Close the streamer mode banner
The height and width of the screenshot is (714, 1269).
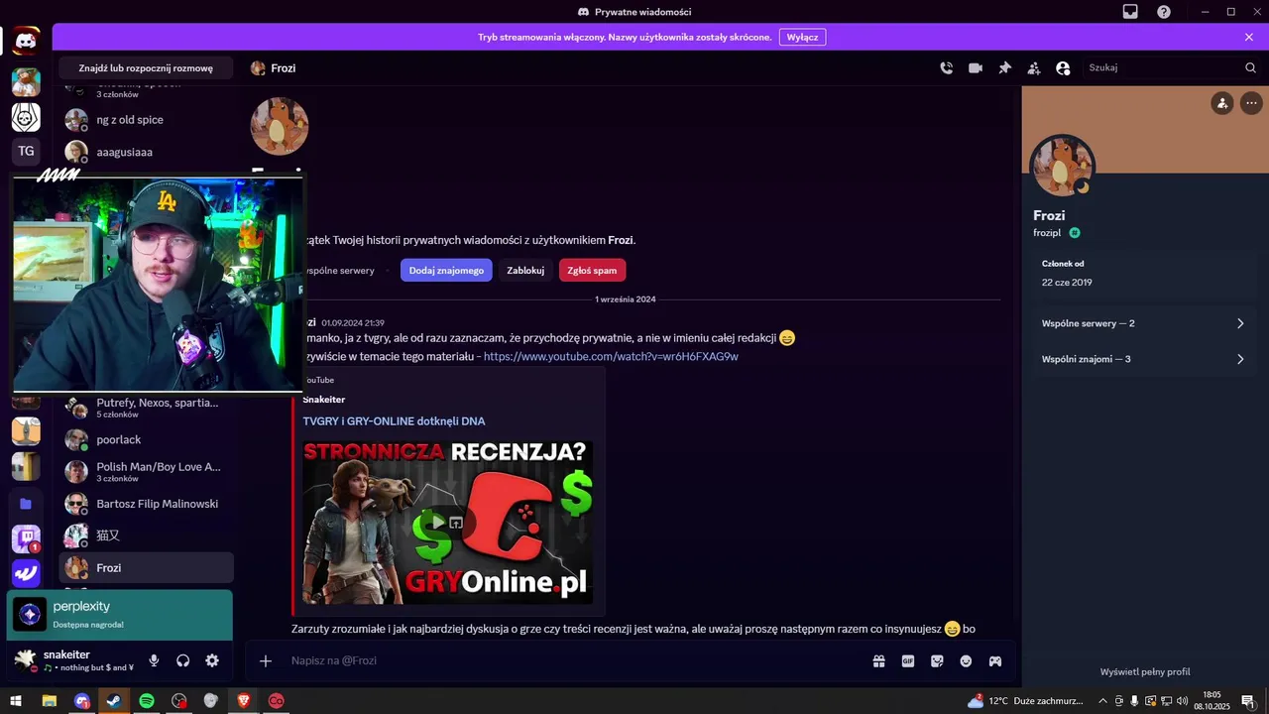point(1249,37)
